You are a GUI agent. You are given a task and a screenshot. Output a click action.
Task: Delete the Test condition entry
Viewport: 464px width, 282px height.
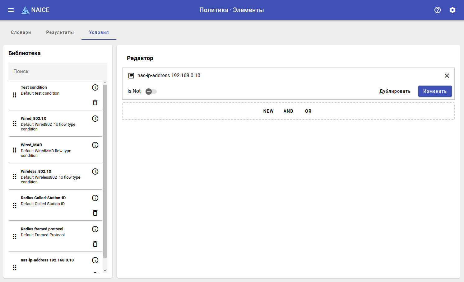(95, 102)
